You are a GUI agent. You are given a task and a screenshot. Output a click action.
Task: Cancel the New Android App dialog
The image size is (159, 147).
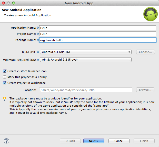pyautogui.click(x=119, y=141)
